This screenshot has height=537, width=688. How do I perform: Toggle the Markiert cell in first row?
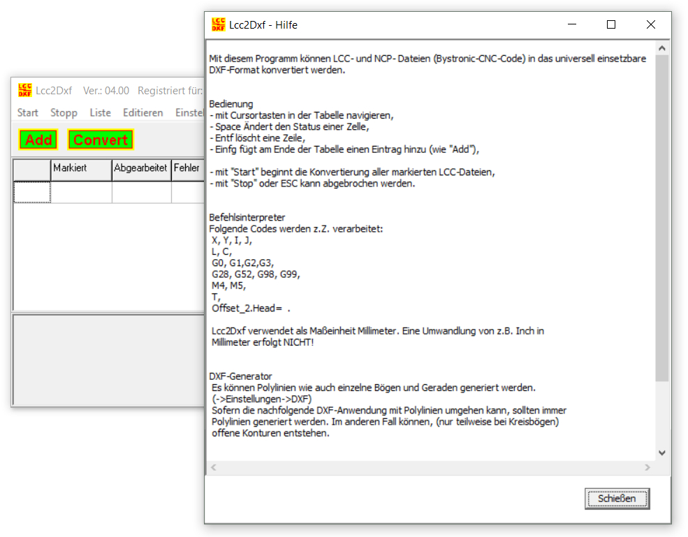tap(81, 192)
